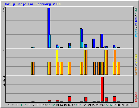The height and width of the screenshot is (108, 139).
Task: Click the tall red KBytes bar for day 24
Action: [x=102, y=89]
